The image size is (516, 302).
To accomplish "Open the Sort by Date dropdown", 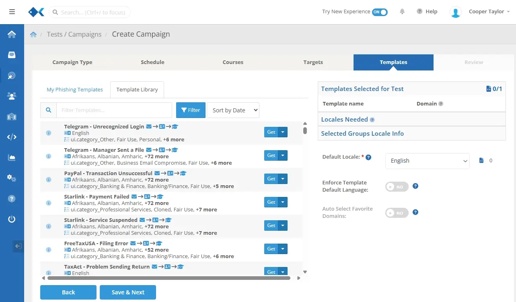I will tap(233, 110).
